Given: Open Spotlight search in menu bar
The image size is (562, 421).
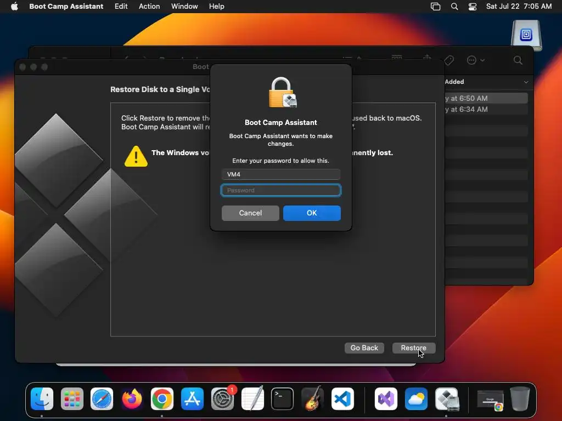Looking at the screenshot, I should [x=454, y=7].
